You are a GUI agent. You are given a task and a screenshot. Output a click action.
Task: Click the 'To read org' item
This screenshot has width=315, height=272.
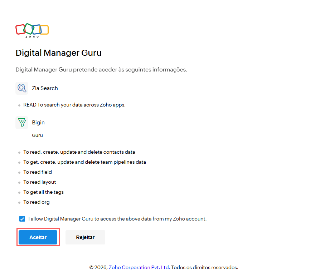(37, 202)
